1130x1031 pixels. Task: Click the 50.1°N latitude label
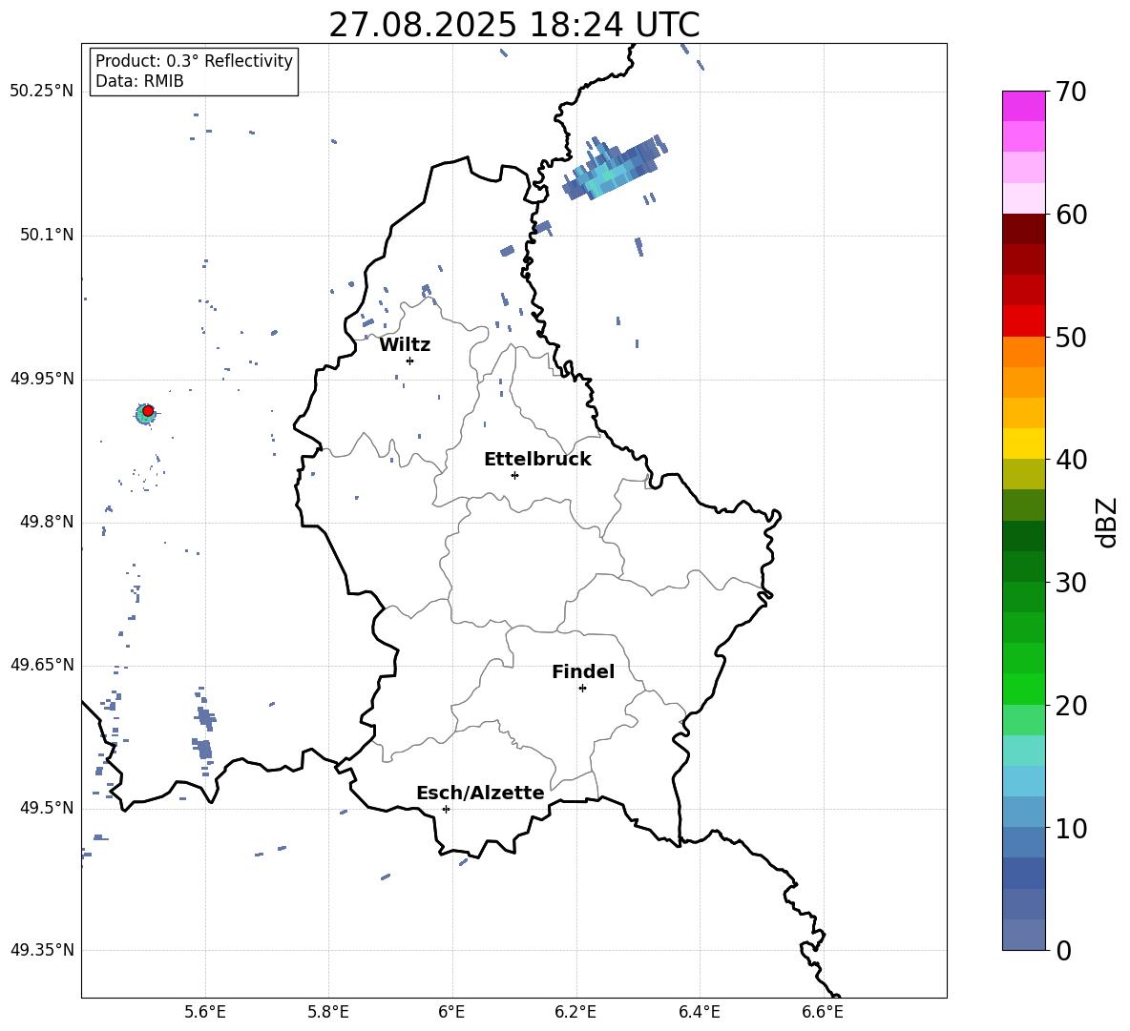[x=47, y=236]
